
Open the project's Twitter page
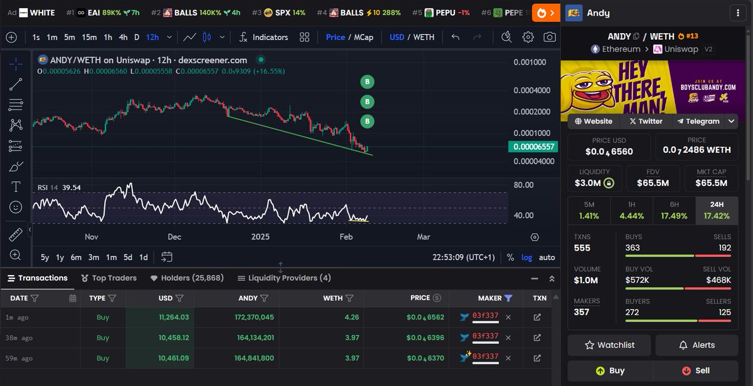[x=646, y=121]
